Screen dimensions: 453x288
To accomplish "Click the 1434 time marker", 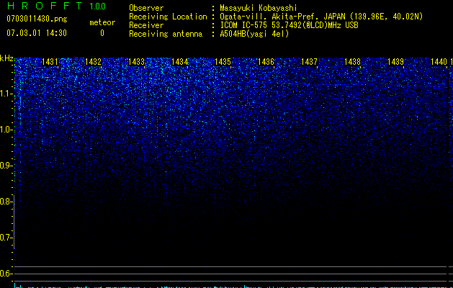I will tap(180, 62).
